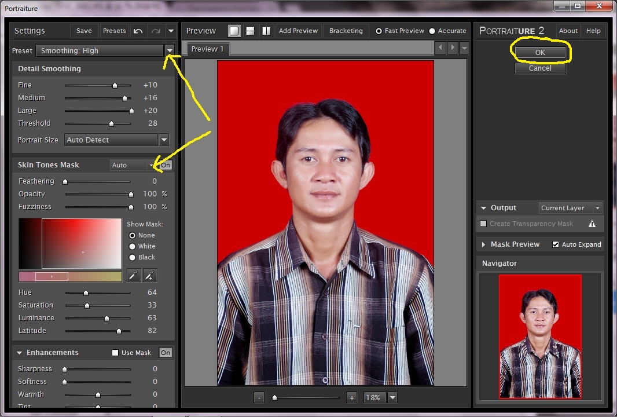Set Show Mask to None
The width and height of the screenshot is (617, 417).
(x=132, y=236)
